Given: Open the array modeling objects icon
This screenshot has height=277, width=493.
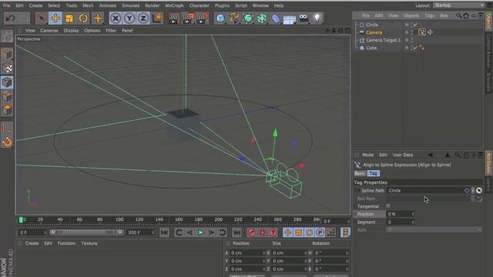Looking at the screenshot, I should [262, 18].
